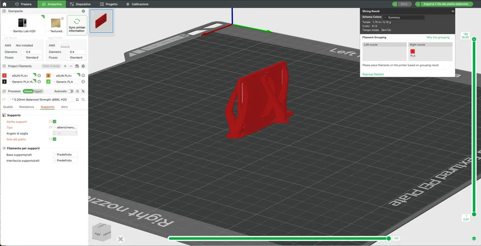
Task: Click the Regroup filament link
Action: tap(373, 74)
